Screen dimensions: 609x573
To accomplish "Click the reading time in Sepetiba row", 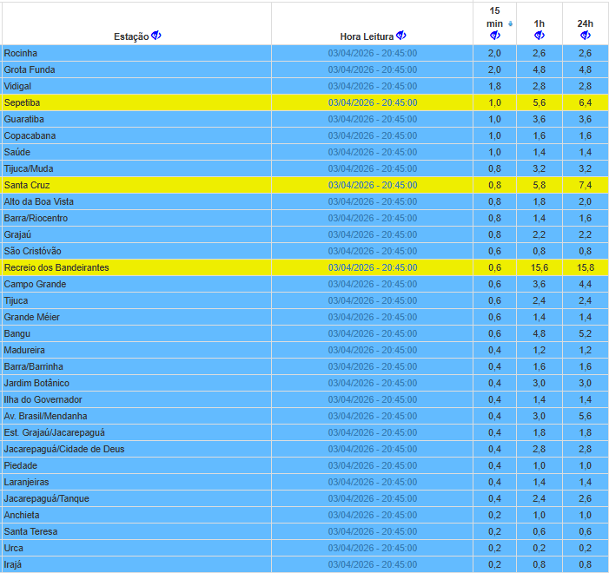I will click(x=373, y=102).
